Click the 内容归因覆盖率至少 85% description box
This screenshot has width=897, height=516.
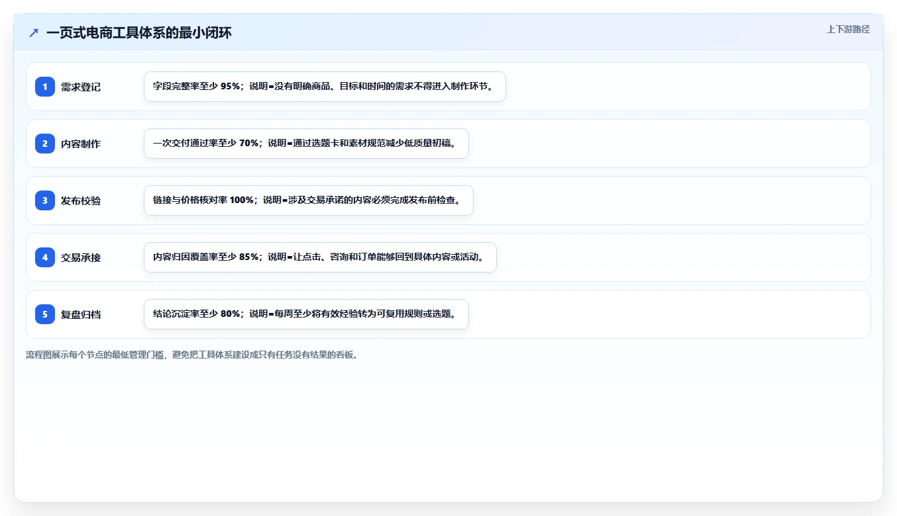[x=320, y=257]
